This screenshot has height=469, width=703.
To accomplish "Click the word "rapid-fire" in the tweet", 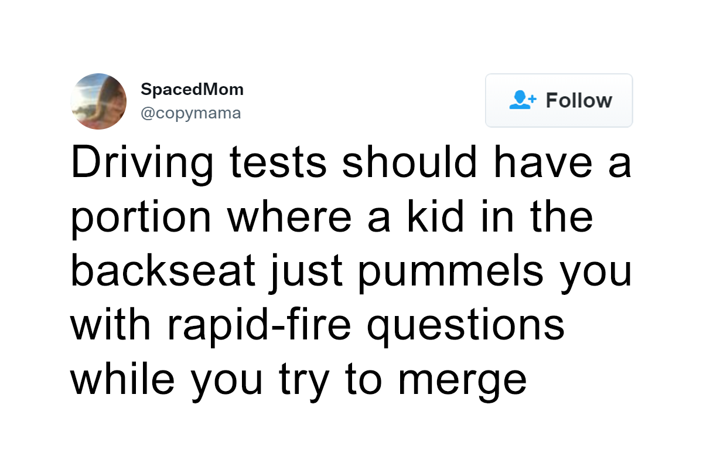I will 259,328.
